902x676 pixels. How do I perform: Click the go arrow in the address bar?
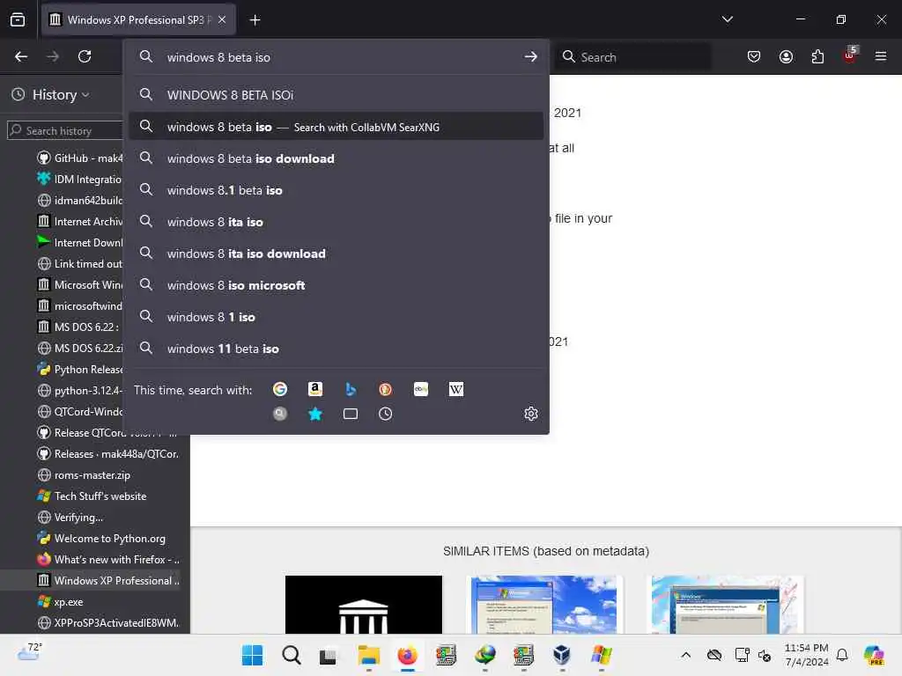coord(531,56)
